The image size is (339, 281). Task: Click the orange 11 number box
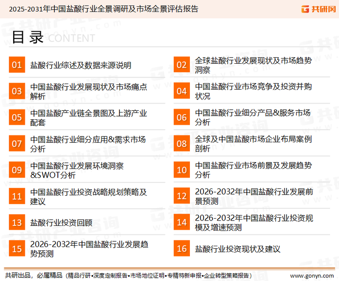[x=17, y=196]
